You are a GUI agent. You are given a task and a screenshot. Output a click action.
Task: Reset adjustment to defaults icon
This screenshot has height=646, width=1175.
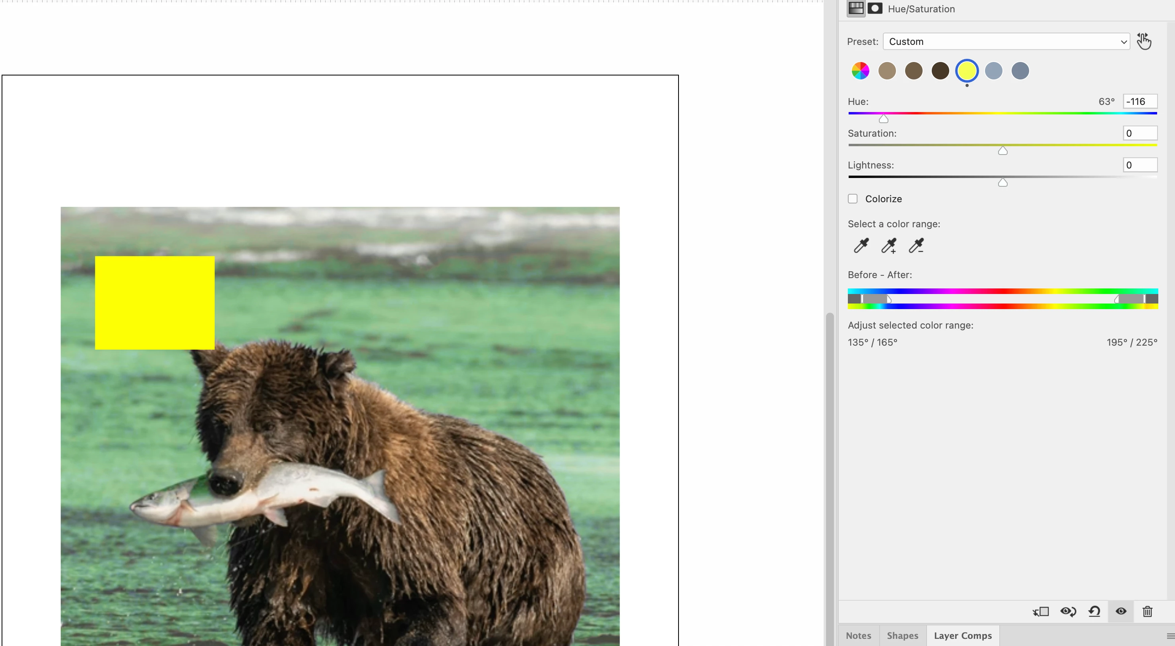pos(1094,611)
